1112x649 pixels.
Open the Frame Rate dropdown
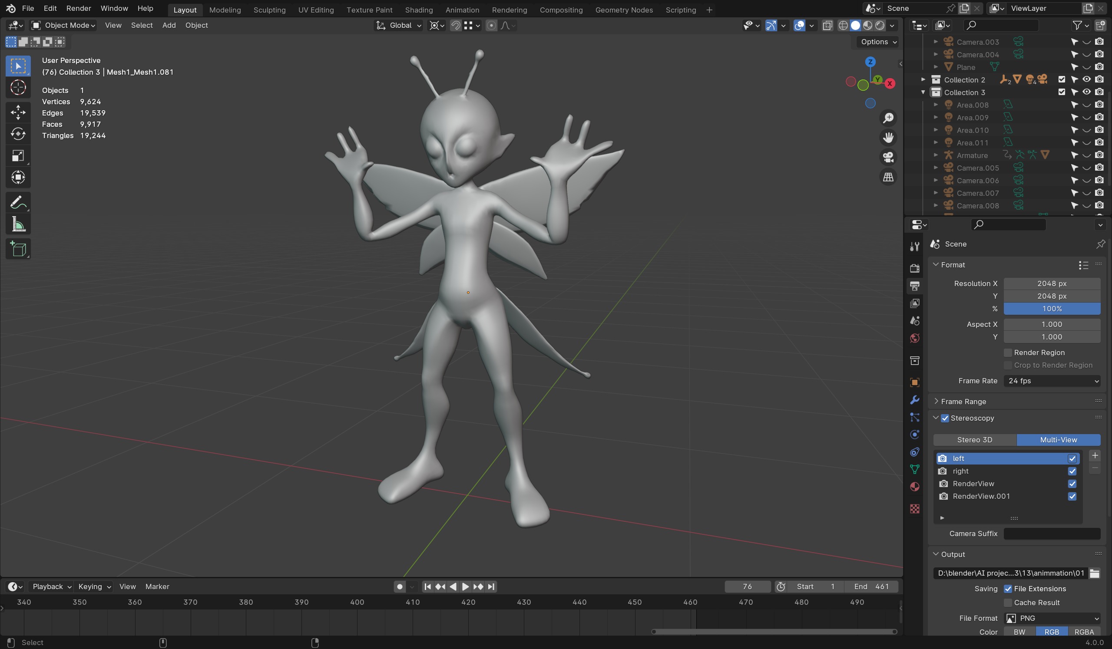tap(1052, 381)
